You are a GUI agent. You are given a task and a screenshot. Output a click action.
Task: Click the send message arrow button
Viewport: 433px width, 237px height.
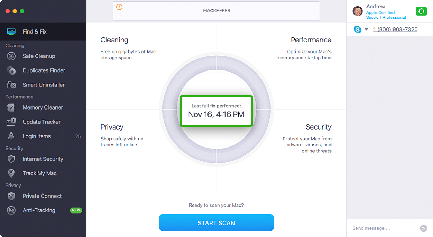pyautogui.click(x=423, y=228)
